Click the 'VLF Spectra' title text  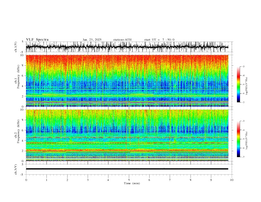37,40
